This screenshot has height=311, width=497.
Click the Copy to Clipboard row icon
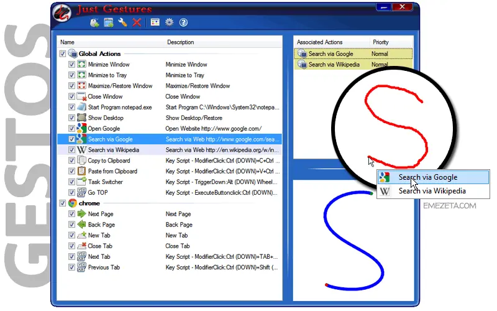click(81, 160)
